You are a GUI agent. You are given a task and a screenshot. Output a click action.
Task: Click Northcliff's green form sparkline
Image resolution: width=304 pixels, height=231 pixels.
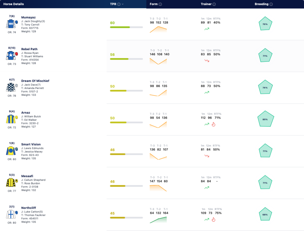tap(158, 220)
